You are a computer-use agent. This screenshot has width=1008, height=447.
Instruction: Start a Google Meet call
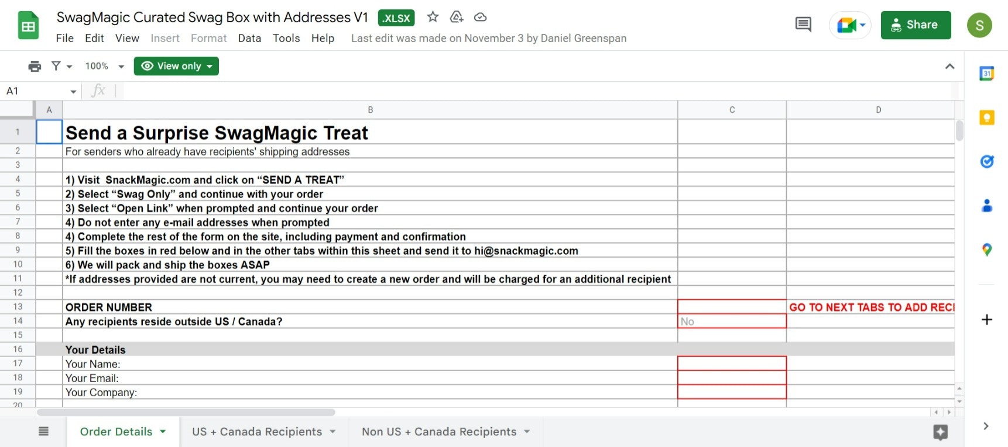click(850, 25)
